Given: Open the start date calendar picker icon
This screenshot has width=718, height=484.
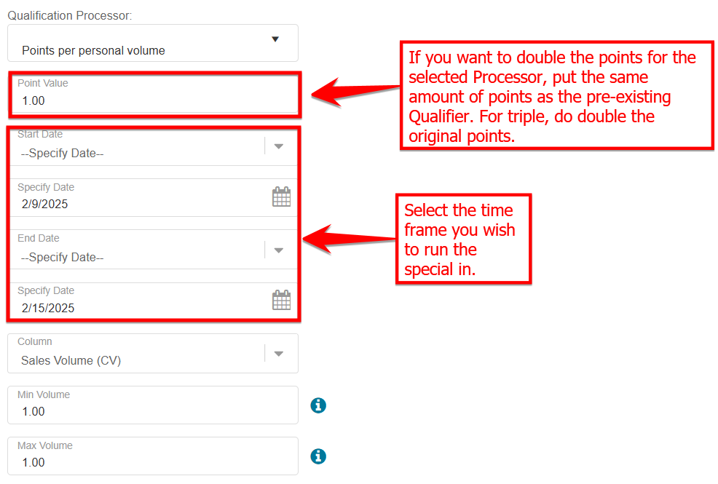Looking at the screenshot, I should coord(281,197).
